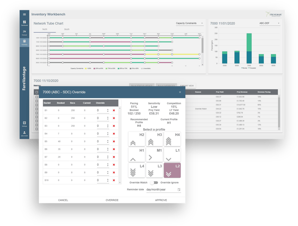
Task: Remove B6 override with red X
Action: pos(114,149)
